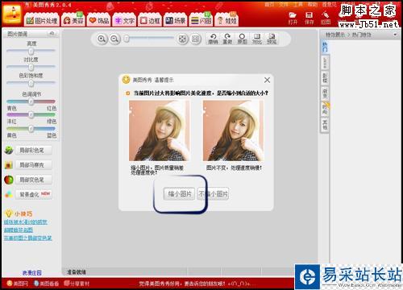Adjust the 色彩饱和度 slider handle
Screen dimensions: 403x290
31,83
